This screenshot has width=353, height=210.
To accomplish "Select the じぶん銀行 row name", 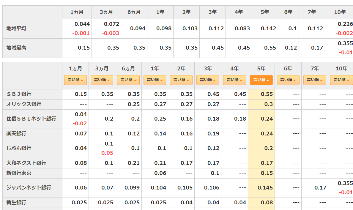I will (x=19, y=148).
